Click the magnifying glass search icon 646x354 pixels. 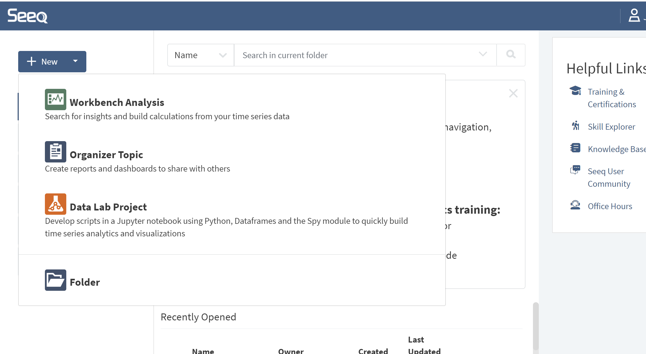[x=511, y=55]
